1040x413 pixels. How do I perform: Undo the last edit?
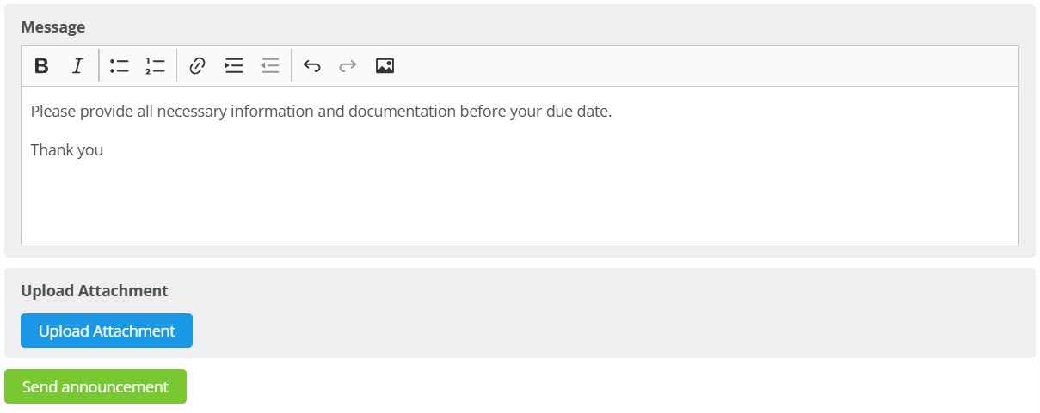click(312, 66)
